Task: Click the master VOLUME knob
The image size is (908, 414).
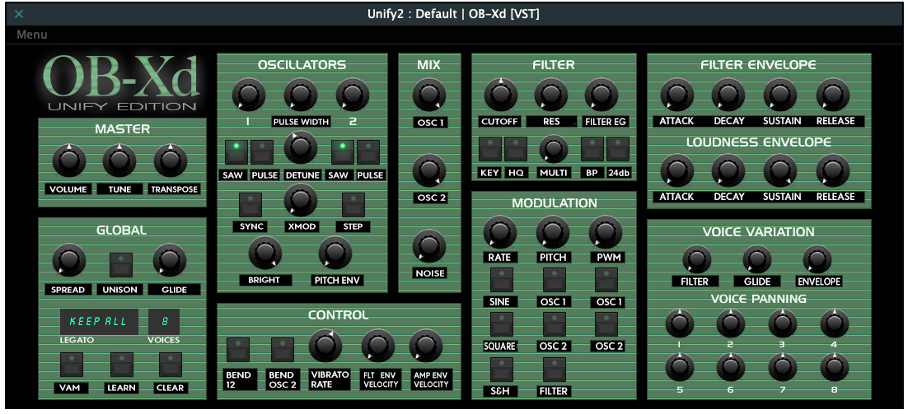Action: coord(69,160)
